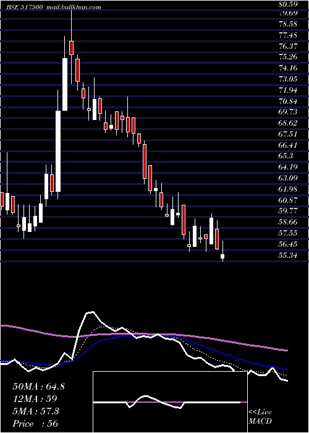Screen dimensions: 309x433
Task: Click the BSE 517500 ticker label
Action: point(25,7)
